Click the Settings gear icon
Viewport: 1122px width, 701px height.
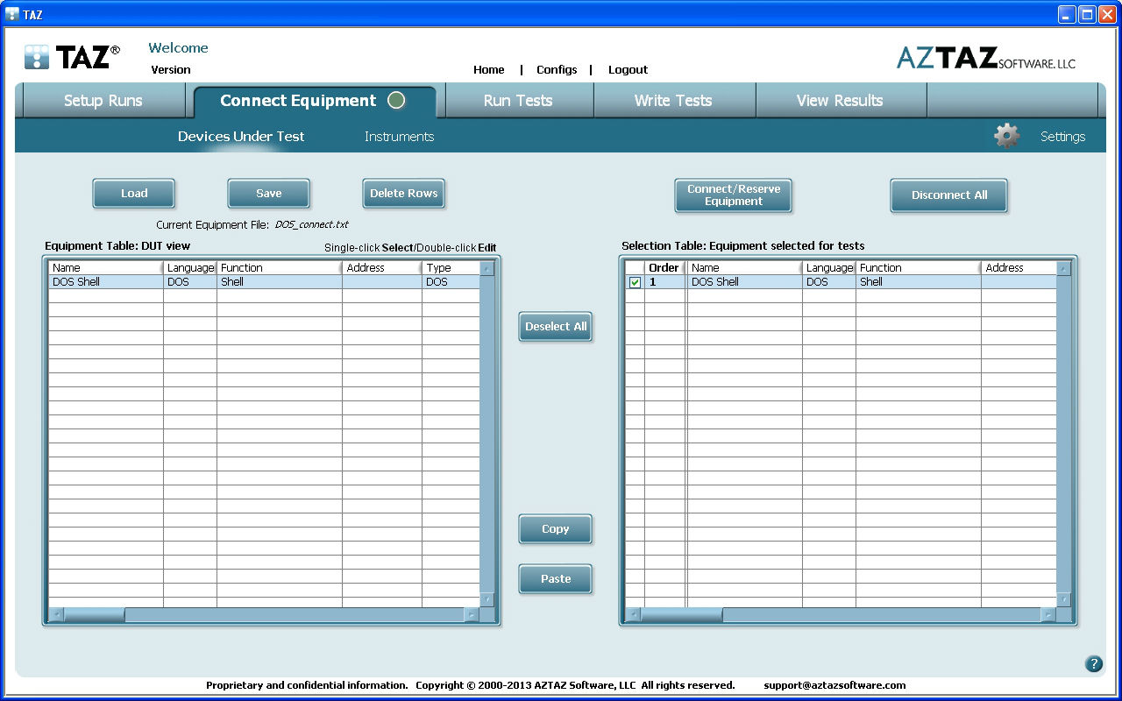click(x=1006, y=136)
